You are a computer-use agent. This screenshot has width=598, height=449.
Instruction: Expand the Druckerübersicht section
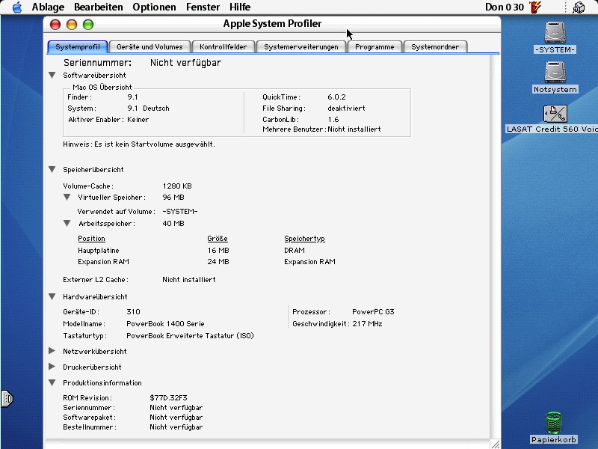coord(52,367)
